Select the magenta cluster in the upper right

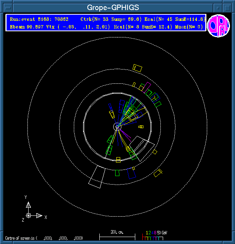(148, 88)
